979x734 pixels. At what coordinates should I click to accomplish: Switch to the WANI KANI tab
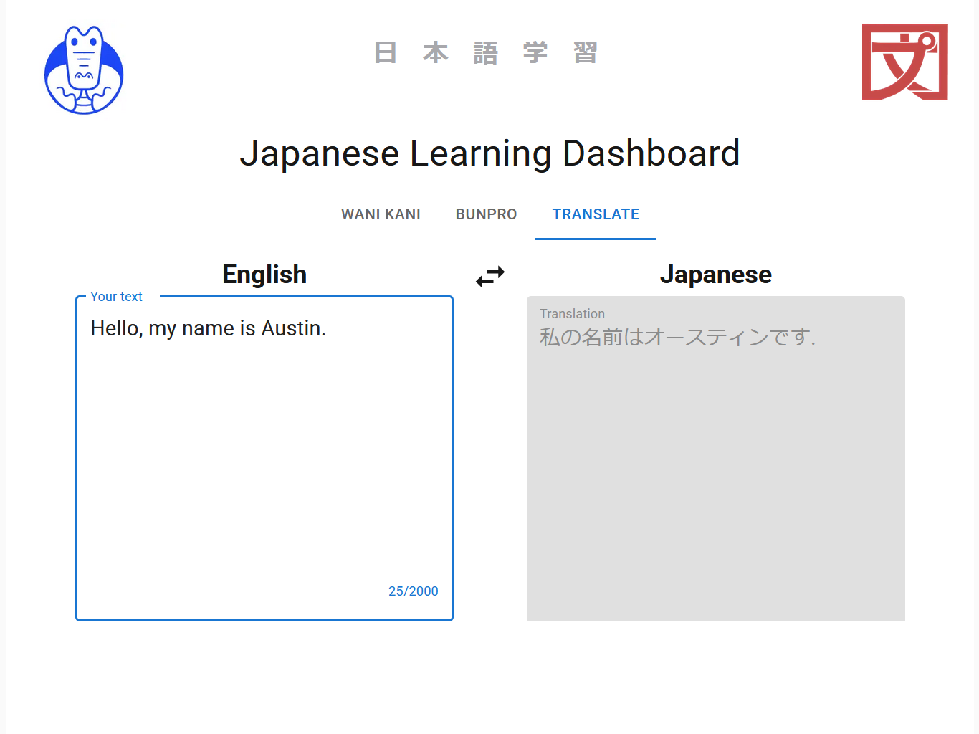[381, 214]
